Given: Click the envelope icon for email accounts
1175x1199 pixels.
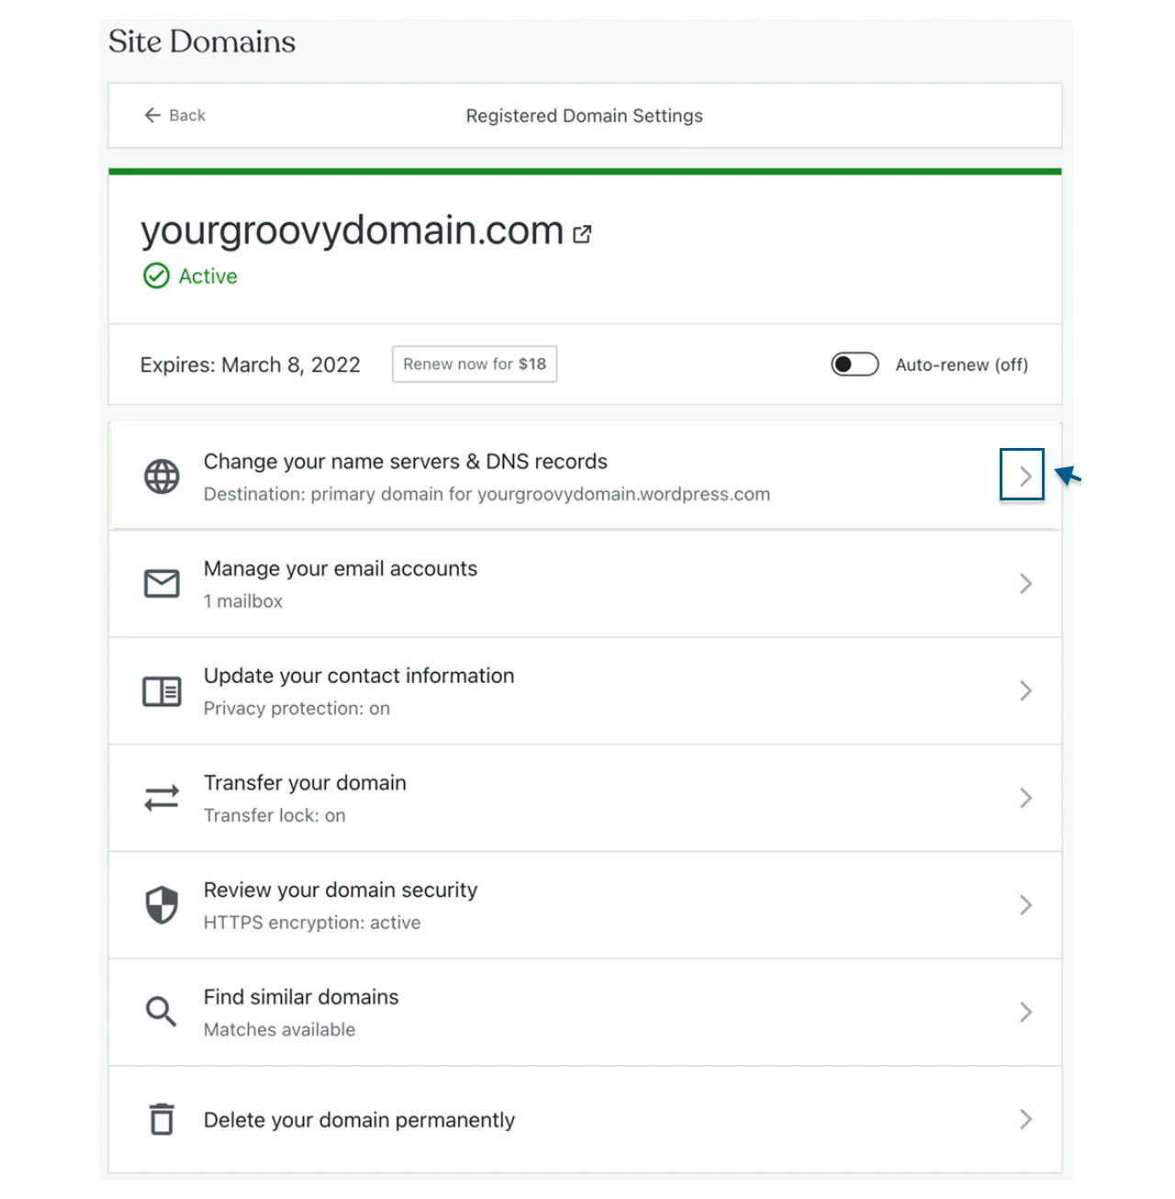Looking at the screenshot, I should [162, 584].
